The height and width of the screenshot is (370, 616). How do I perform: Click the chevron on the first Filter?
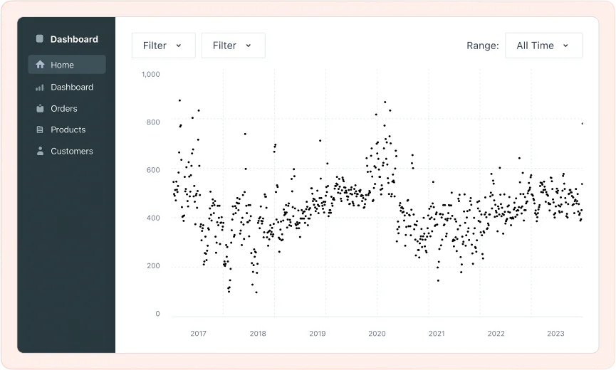[179, 46]
